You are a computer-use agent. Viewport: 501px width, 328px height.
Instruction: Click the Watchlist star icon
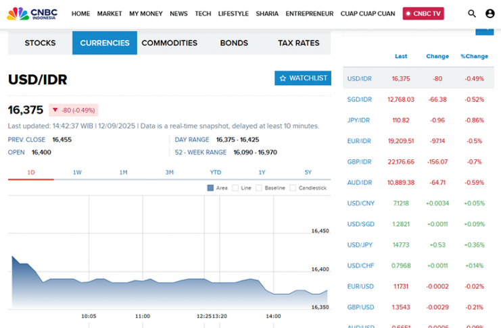[x=283, y=78]
